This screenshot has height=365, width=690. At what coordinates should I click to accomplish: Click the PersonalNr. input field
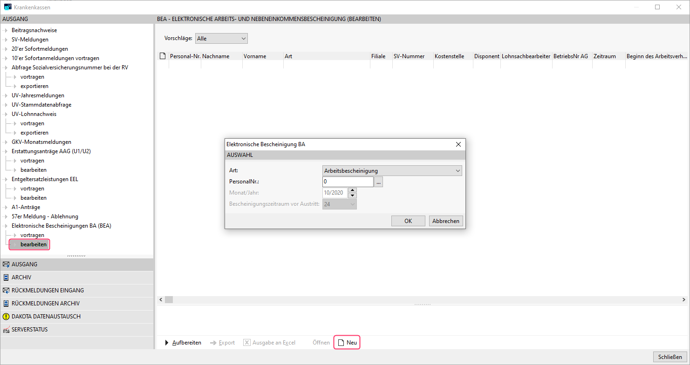pyautogui.click(x=348, y=182)
